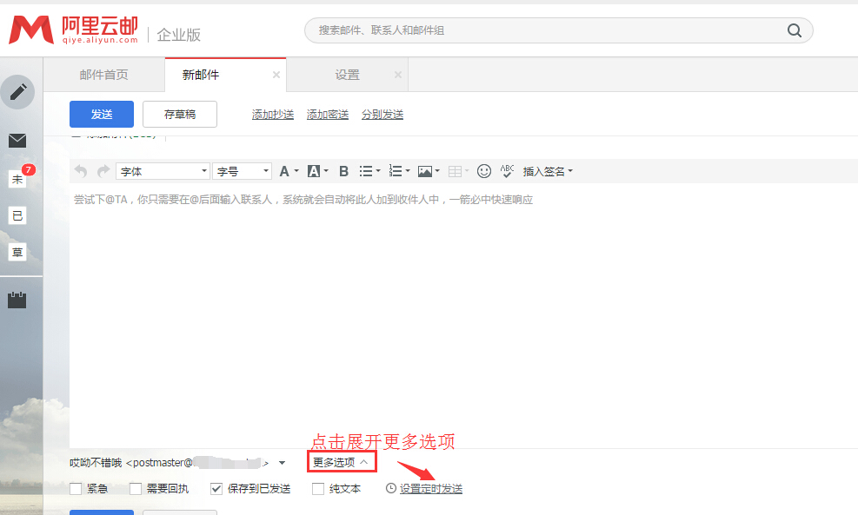Toggle bold formatting in editor toolbar

click(343, 171)
